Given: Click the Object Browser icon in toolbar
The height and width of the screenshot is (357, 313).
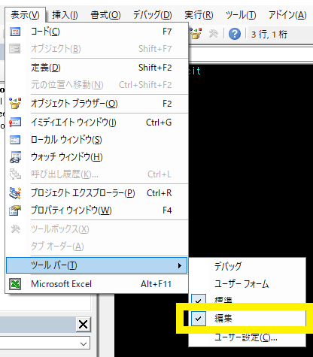Looking at the screenshot, I should tap(196, 33).
